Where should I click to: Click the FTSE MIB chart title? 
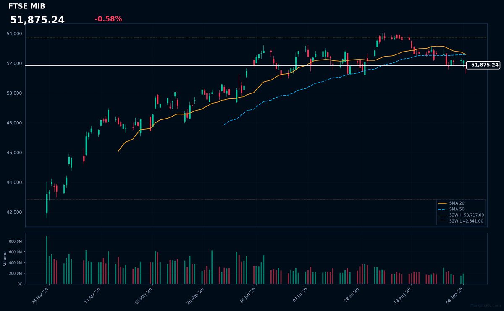pos(27,6)
